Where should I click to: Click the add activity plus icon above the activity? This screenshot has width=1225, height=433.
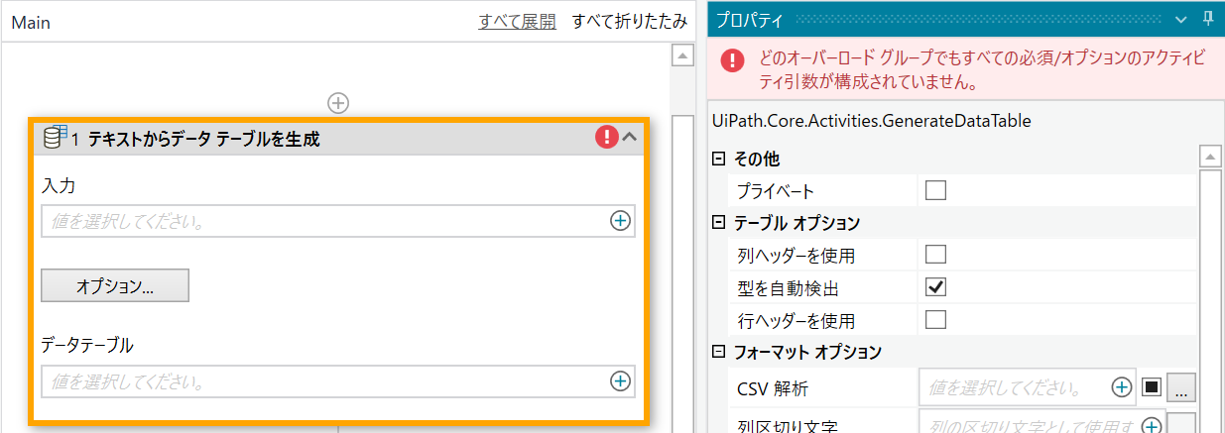[339, 102]
